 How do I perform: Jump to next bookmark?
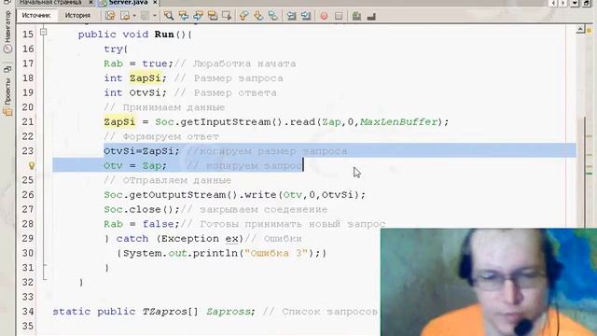[x=258, y=16]
